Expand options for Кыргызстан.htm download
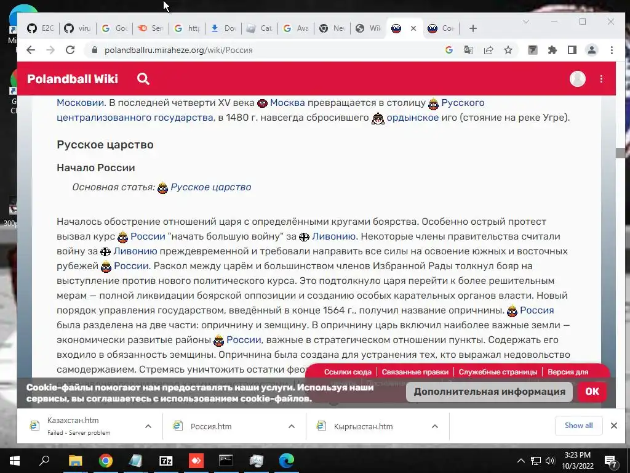This screenshot has height=473, width=630. (x=435, y=426)
